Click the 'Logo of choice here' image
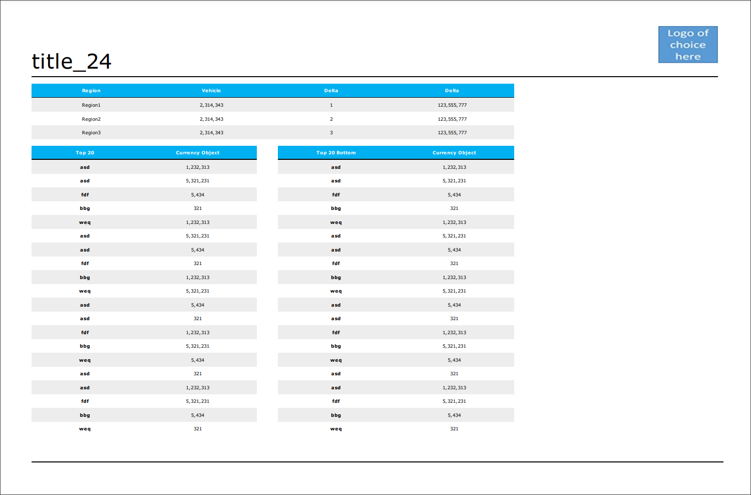This screenshot has width=751, height=495. point(688,45)
